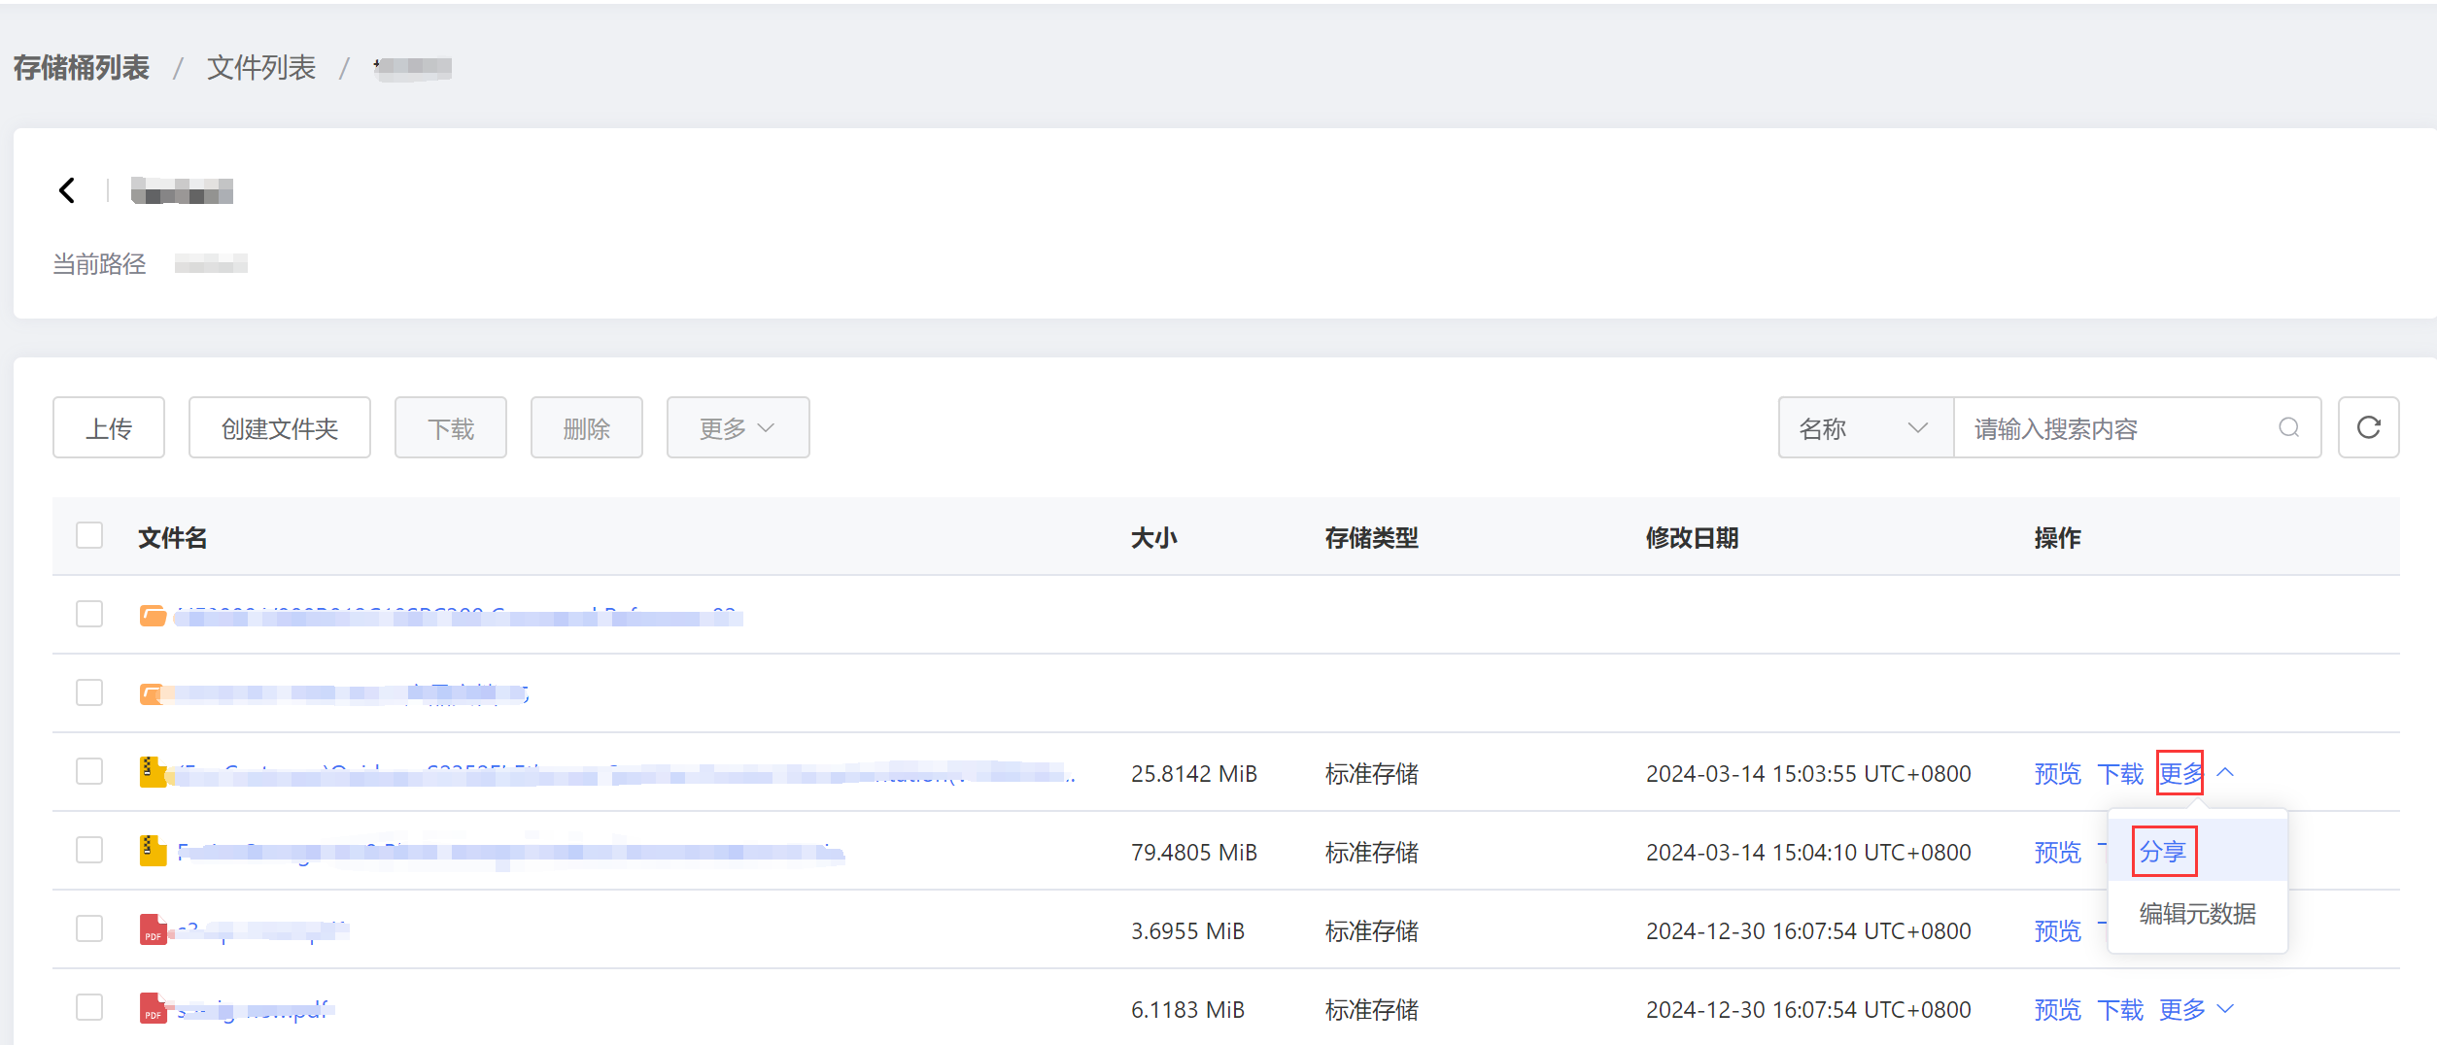Click the refresh icon button
The height and width of the screenshot is (1045, 2437).
click(x=2368, y=427)
